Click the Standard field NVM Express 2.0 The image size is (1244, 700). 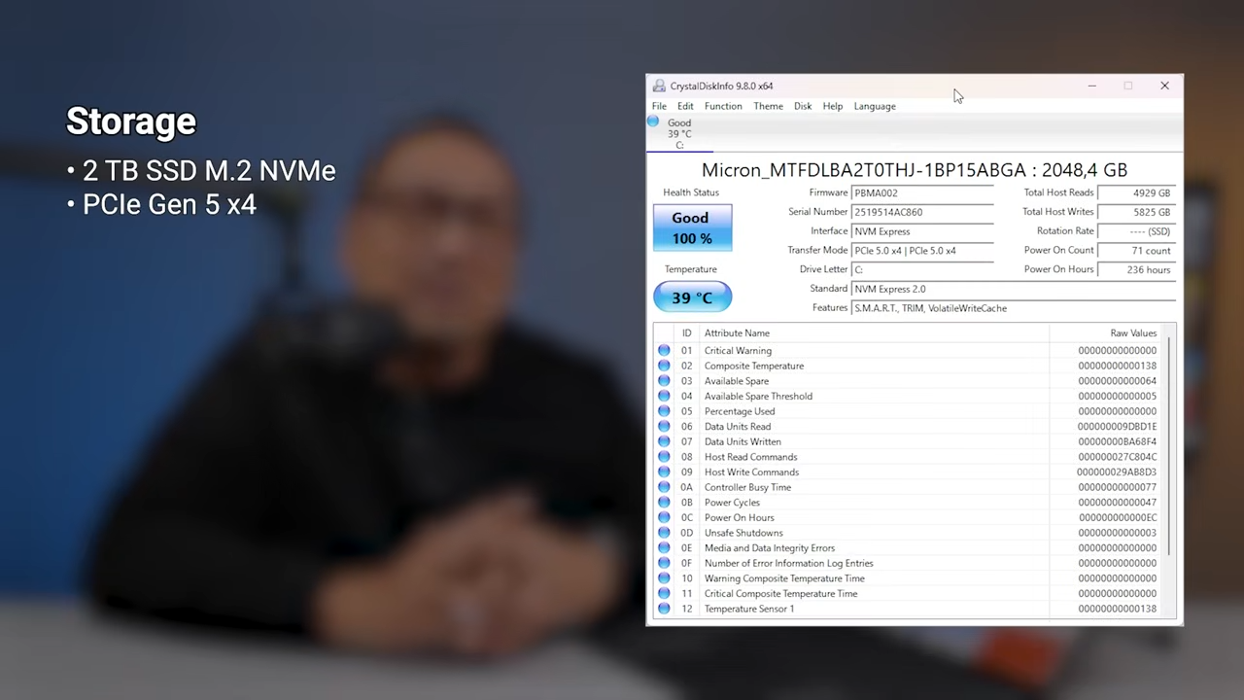(1014, 289)
